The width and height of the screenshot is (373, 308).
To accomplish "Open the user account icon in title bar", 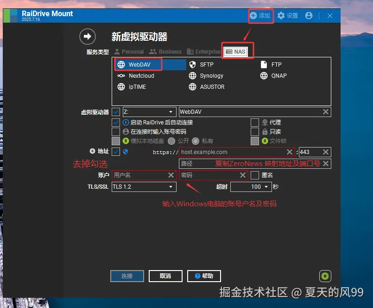I will 309,16.
